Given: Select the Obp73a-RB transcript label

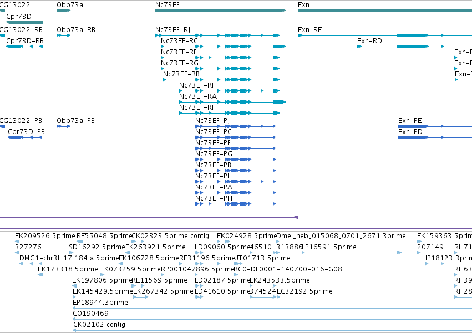Looking at the screenshot, I should click(76, 30).
